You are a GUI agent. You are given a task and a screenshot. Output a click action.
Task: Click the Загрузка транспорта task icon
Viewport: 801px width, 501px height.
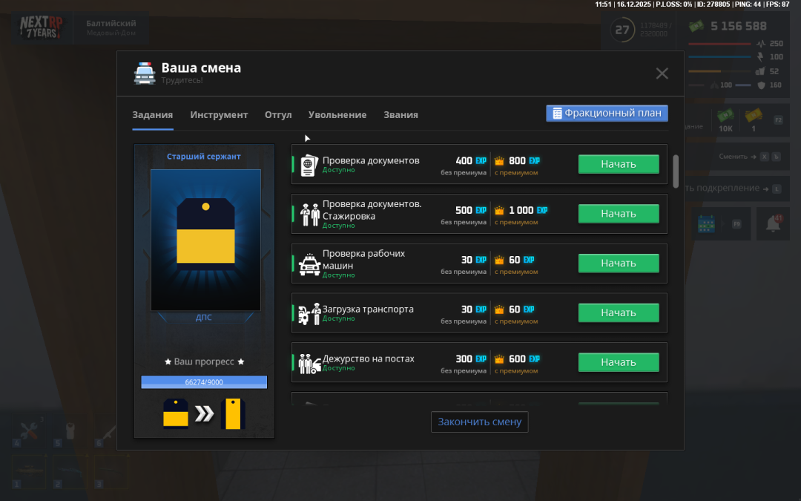coord(309,314)
